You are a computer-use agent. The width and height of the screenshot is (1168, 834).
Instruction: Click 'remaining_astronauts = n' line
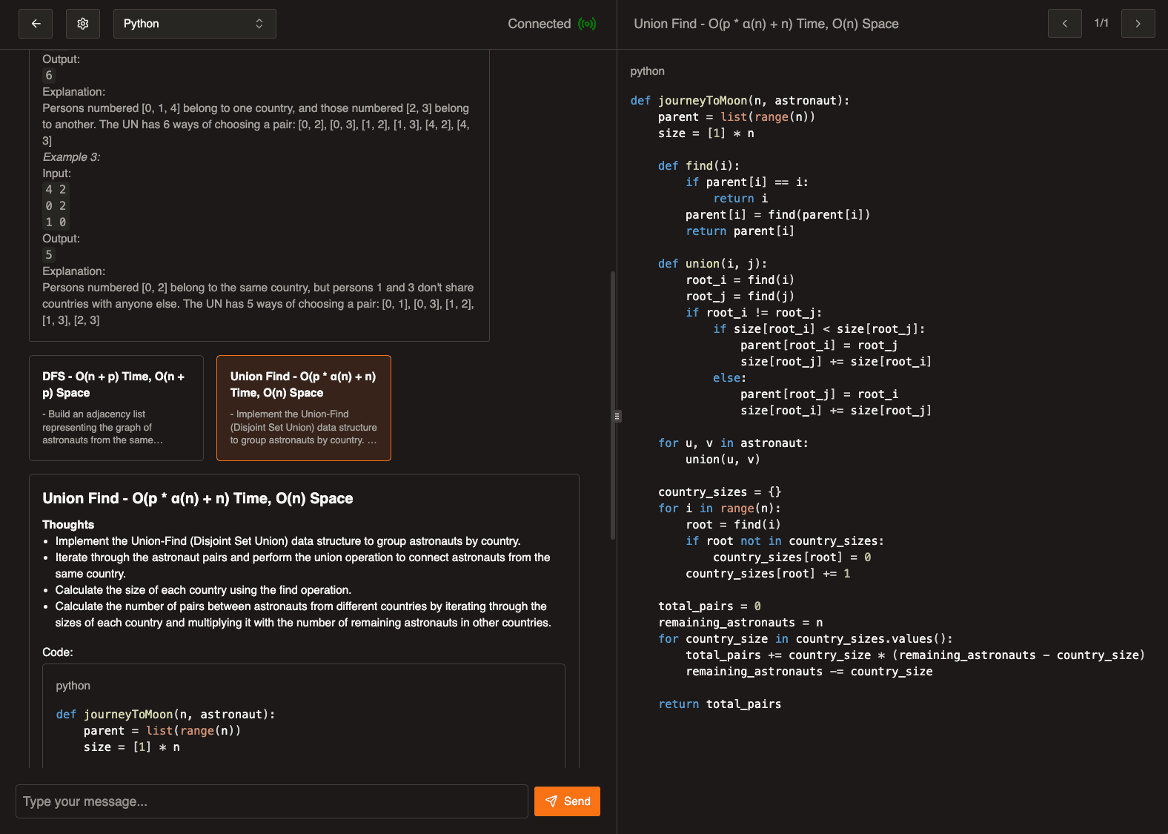point(740,623)
